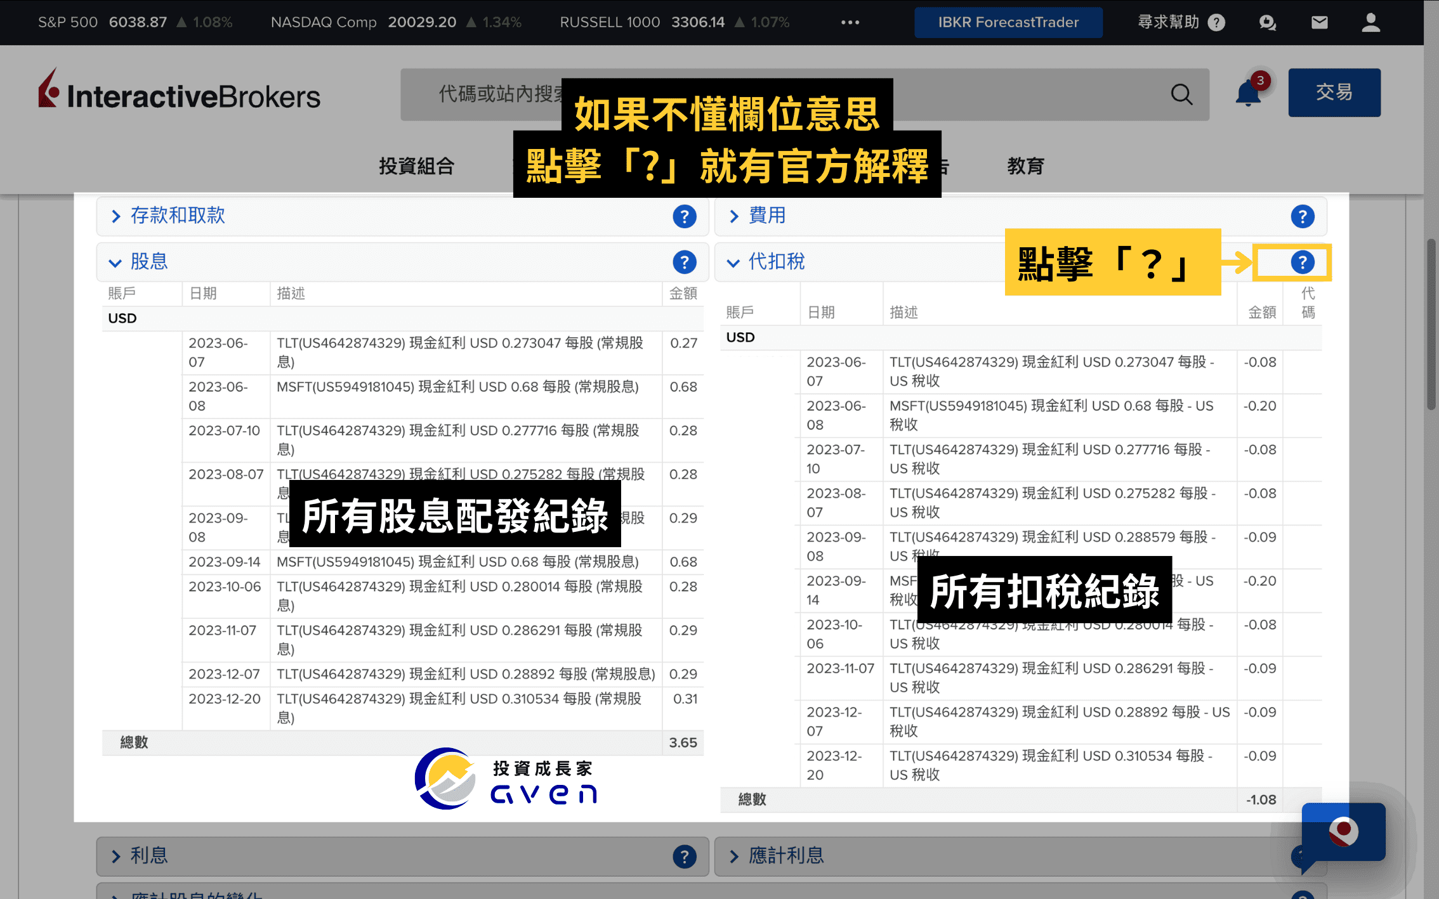Click amount -0.20 in 2023-06-08 tax row

(x=1259, y=406)
